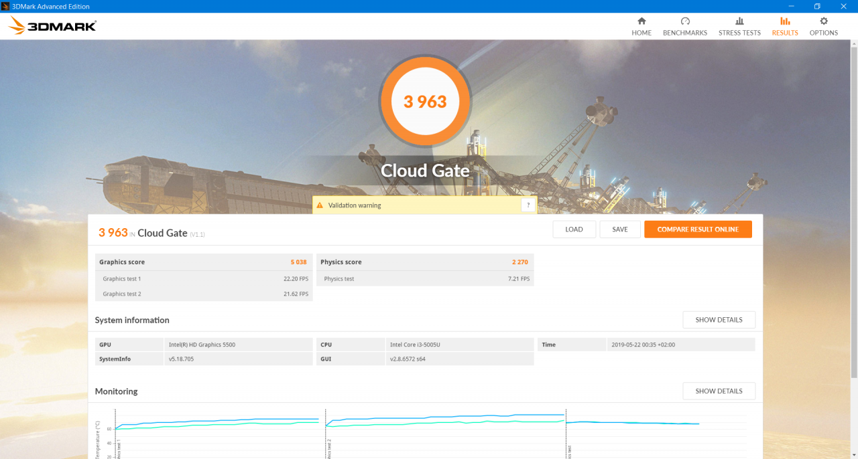Screen dimensions: 858x459
Task: Click the Graphics score value 5 038
Action: pyautogui.click(x=298, y=262)
